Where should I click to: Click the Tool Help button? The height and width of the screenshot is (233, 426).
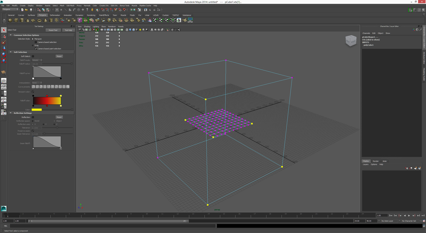click(68, 30)
